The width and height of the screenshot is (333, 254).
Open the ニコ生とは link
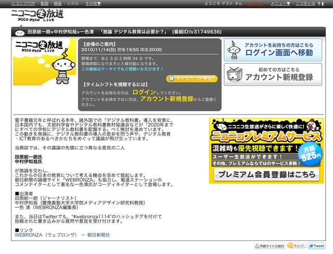coord(305,4)
